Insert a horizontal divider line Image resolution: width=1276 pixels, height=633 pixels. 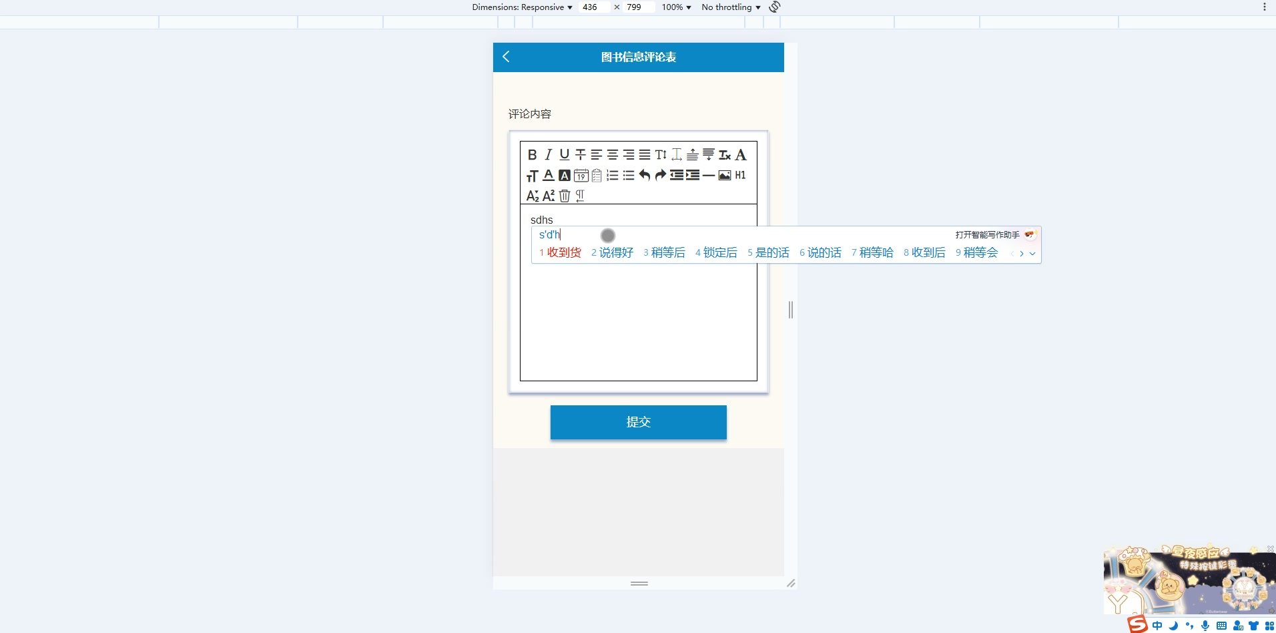pos(709,176)
